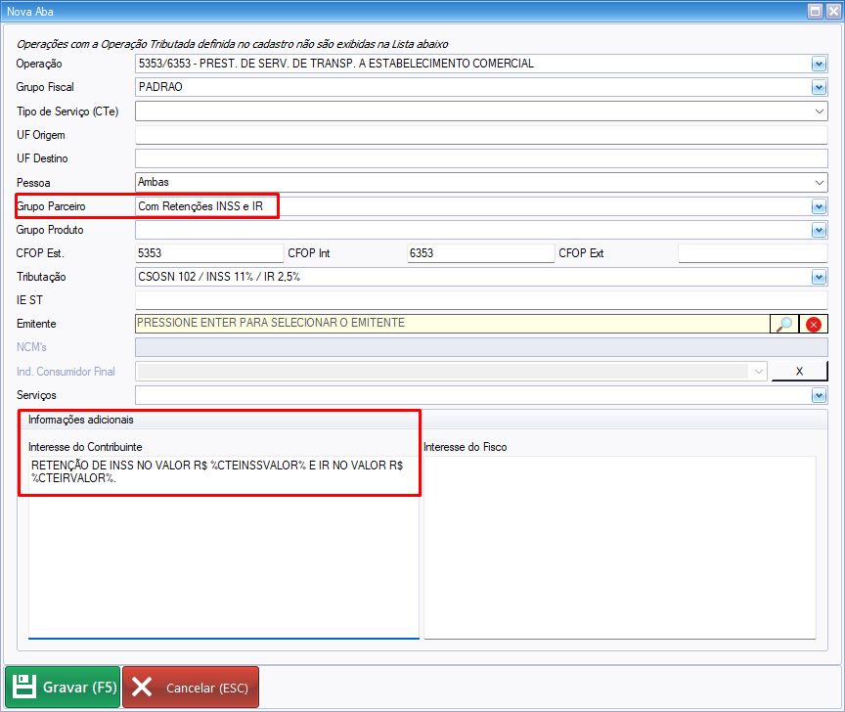Viewport: 845px width, 712px height.
Task: Open the Grupo Parceiro lookup arrow
Action: click(x=819, y=207)
